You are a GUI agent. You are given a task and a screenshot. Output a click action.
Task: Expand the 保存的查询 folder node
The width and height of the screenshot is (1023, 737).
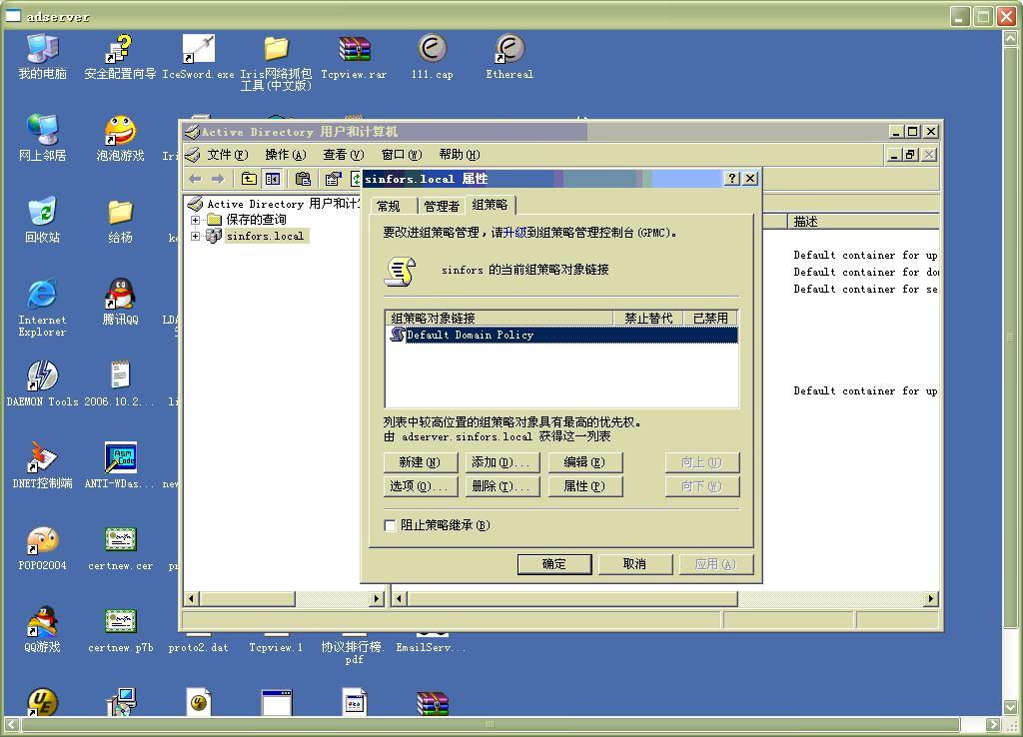pyautogui.click(x=196, y=220)
